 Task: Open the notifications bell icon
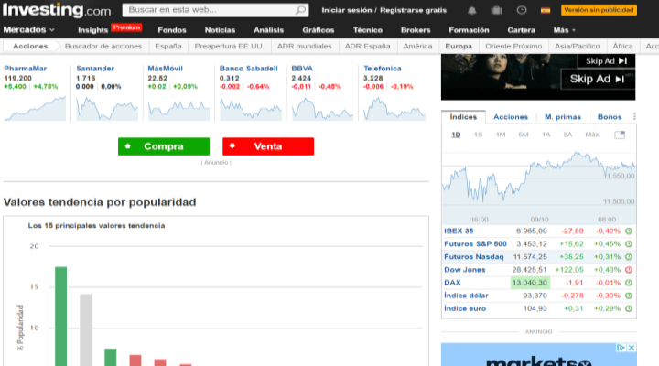click(472, 10)
